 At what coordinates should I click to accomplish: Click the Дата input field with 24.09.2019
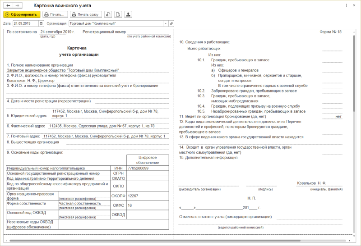coord(26,23)
